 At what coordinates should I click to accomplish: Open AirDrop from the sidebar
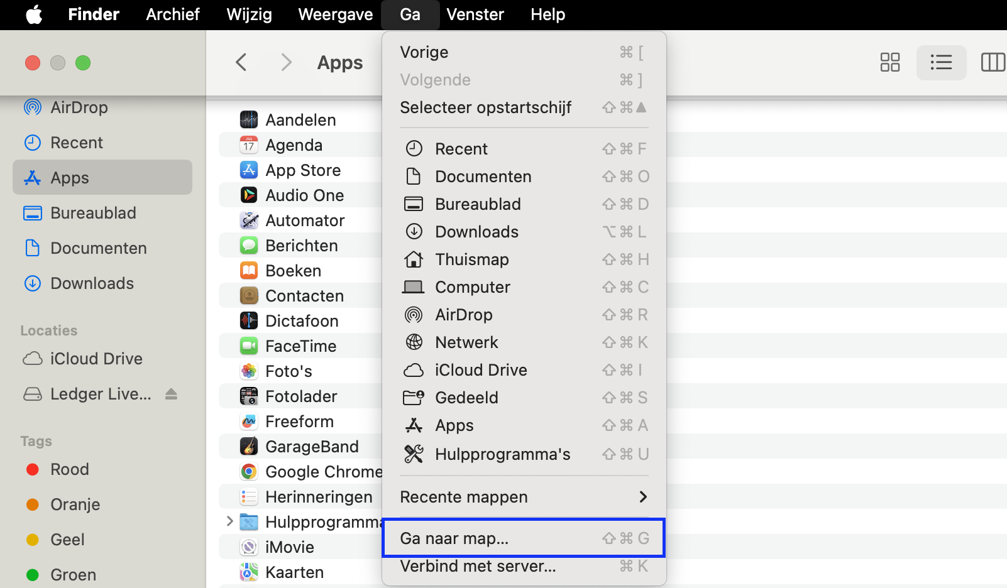pyautogui.click(x=80, y=107)
